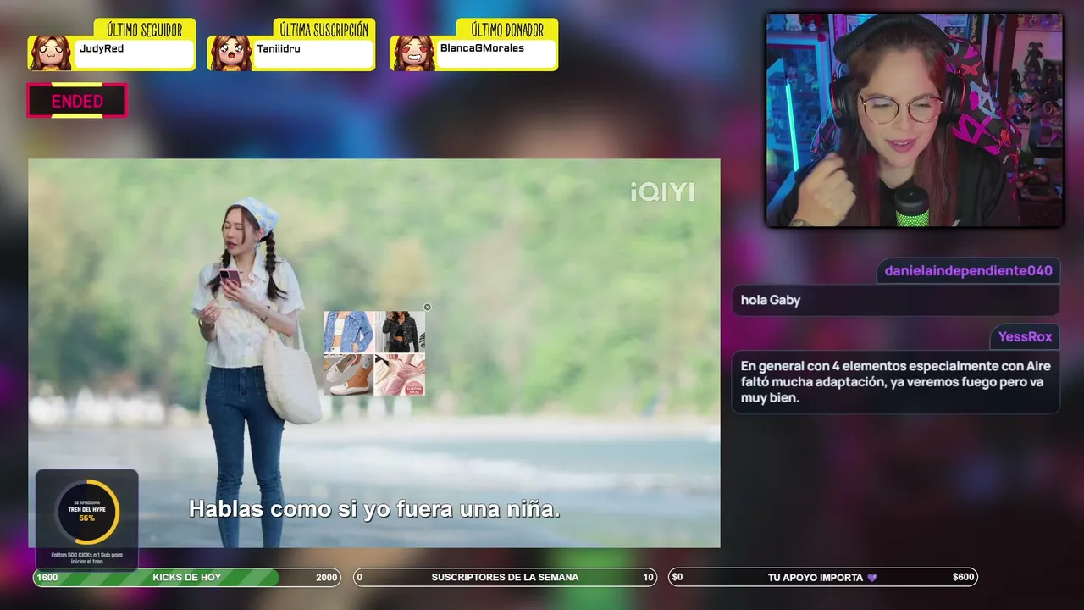Click the 2000 kicks goal value

[x=326, y=578]
